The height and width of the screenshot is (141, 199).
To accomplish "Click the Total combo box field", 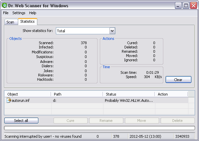I will coord(86,31).
